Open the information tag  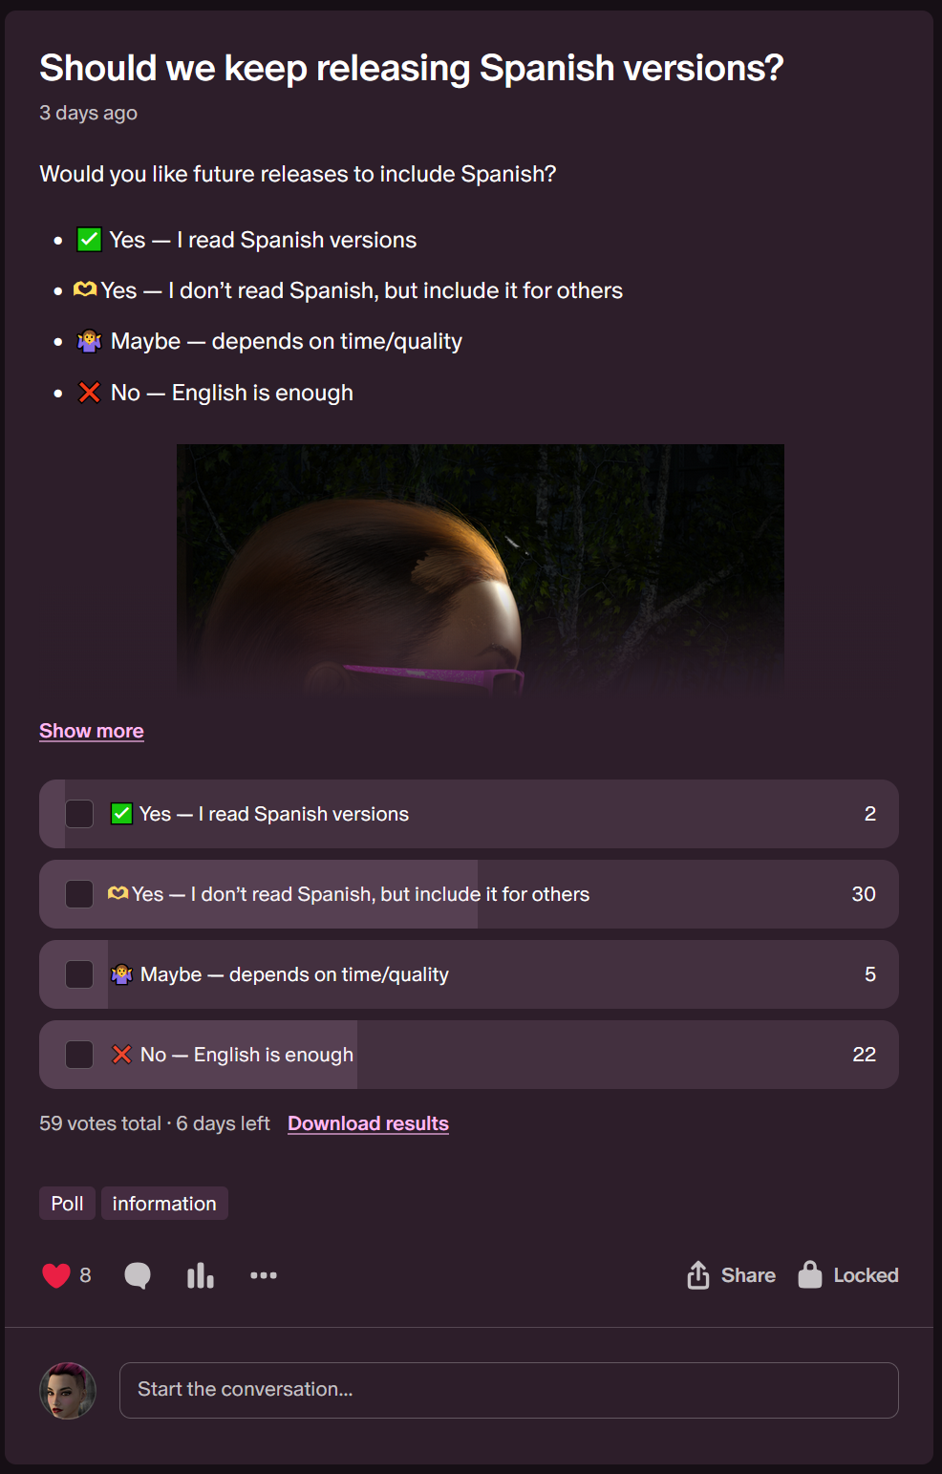click(164, 1204)
